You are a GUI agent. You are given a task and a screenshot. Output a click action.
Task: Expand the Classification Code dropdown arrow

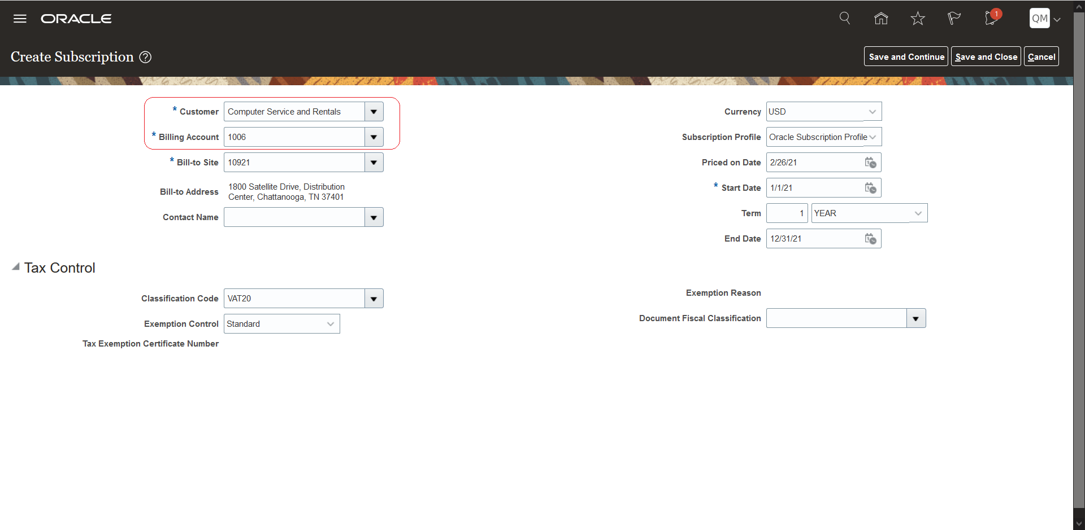[x=374, y=299]
